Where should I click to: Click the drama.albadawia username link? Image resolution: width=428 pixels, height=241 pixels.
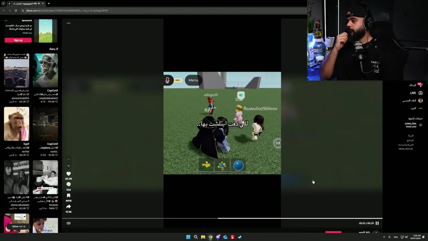click(20, 205)
